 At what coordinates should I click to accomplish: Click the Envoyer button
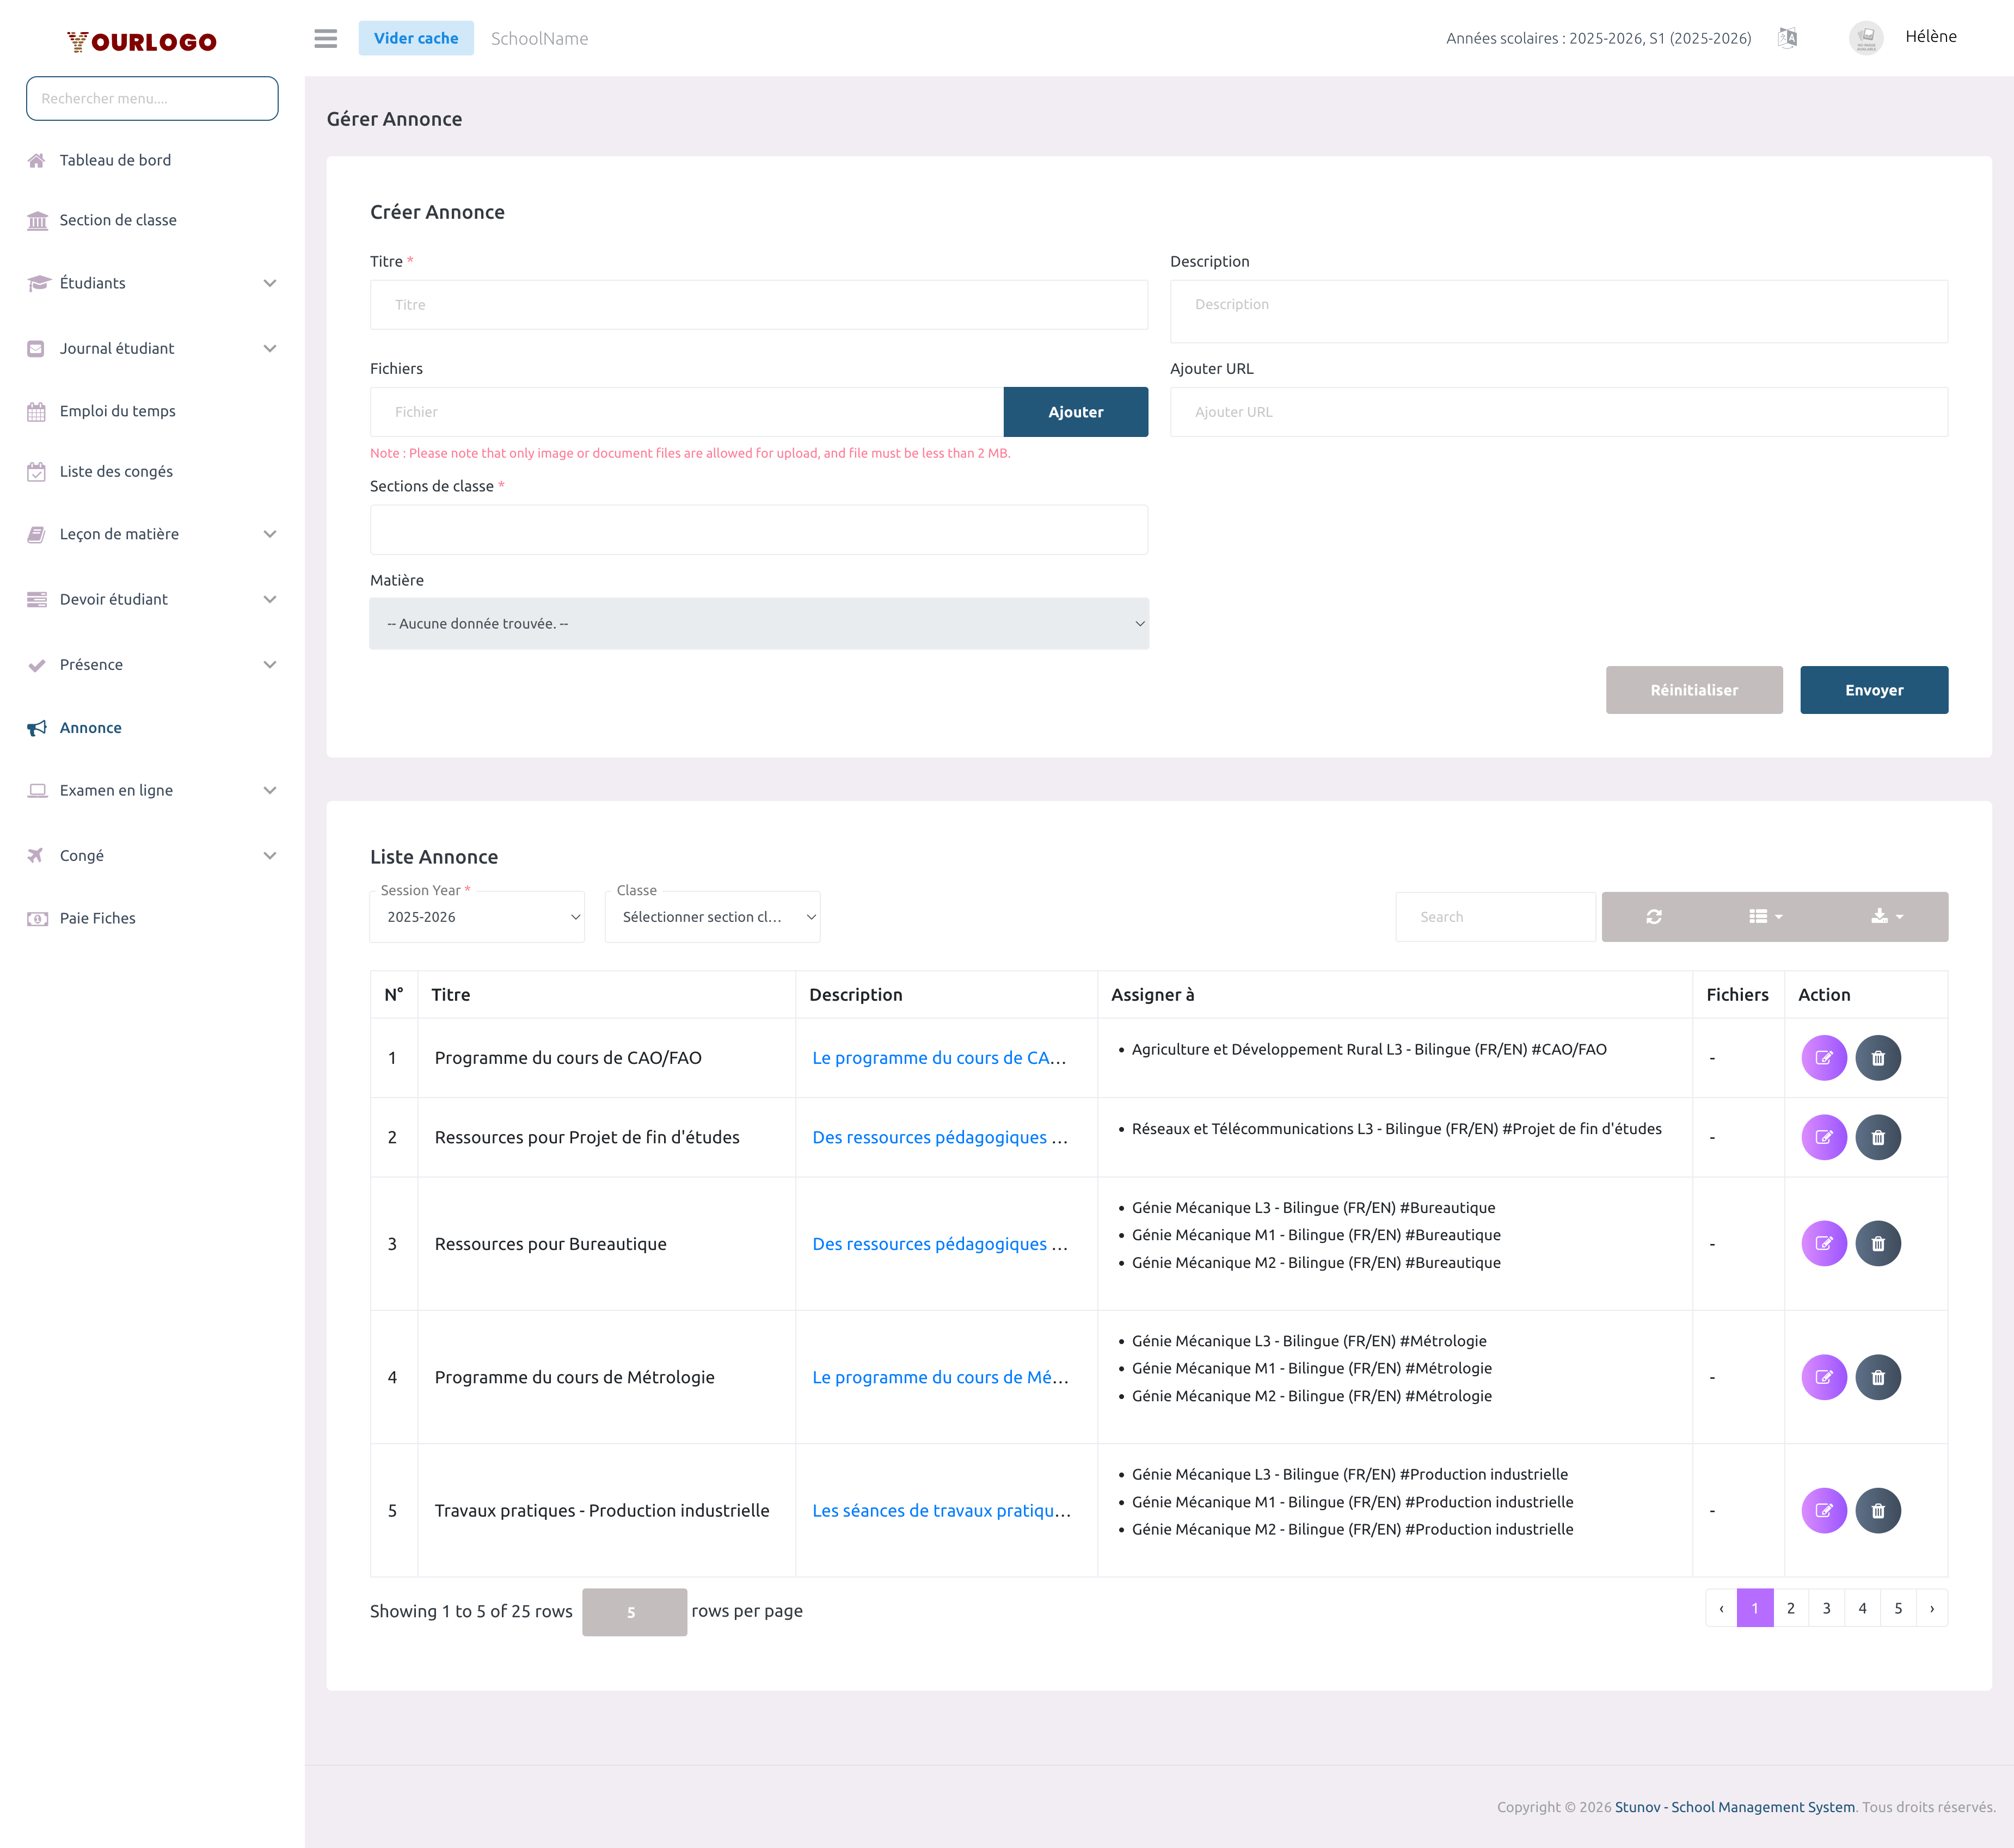[1874, 690]
